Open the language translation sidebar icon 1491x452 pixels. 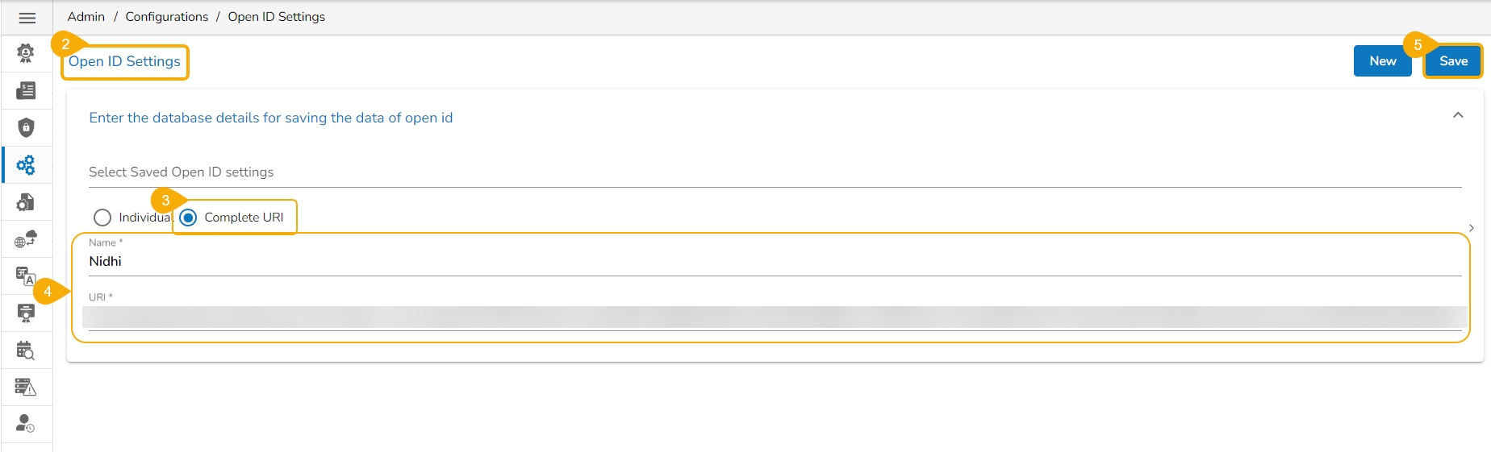26,276
